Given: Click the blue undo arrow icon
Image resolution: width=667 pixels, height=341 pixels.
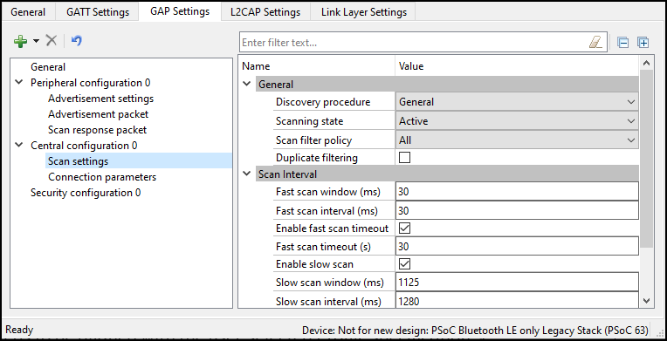Looking at the screenshot, I should coord(77,40).
